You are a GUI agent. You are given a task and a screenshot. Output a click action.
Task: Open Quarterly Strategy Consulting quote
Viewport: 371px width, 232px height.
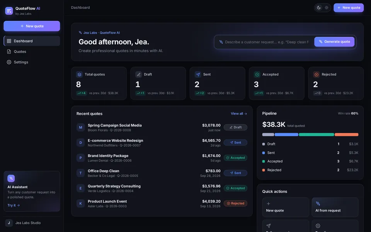[162, 188]
